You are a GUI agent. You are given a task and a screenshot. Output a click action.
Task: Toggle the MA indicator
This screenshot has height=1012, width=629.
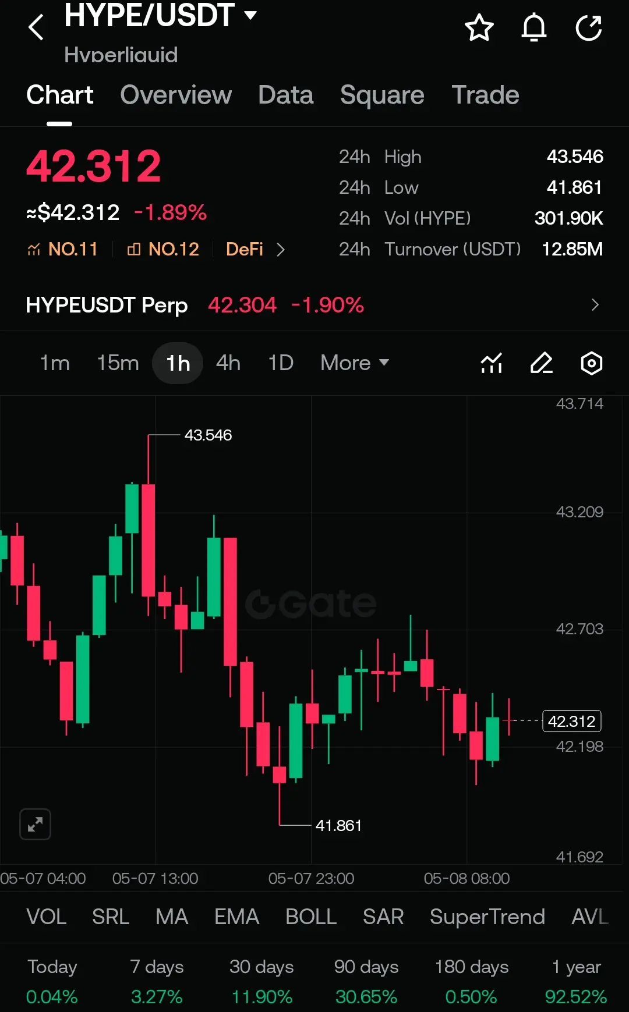click(172, 917)
